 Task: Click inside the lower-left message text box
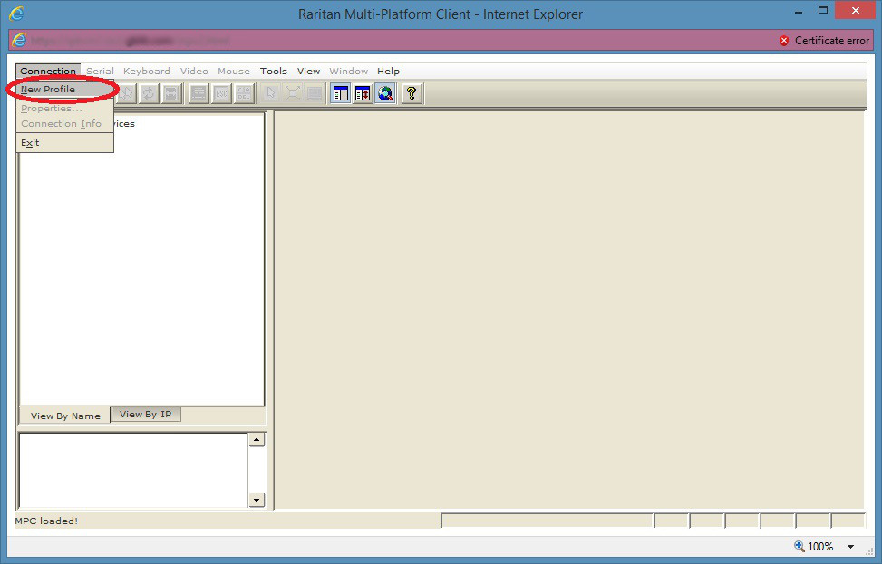(134, 470)
